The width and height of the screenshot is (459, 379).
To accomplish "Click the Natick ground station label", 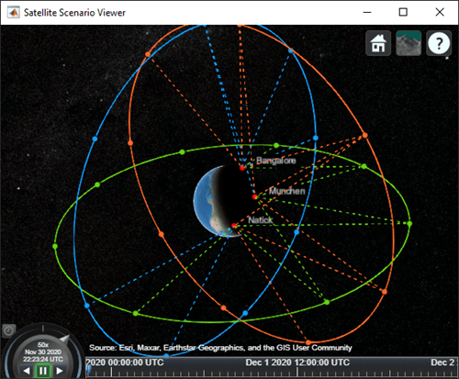I will 261,220.
